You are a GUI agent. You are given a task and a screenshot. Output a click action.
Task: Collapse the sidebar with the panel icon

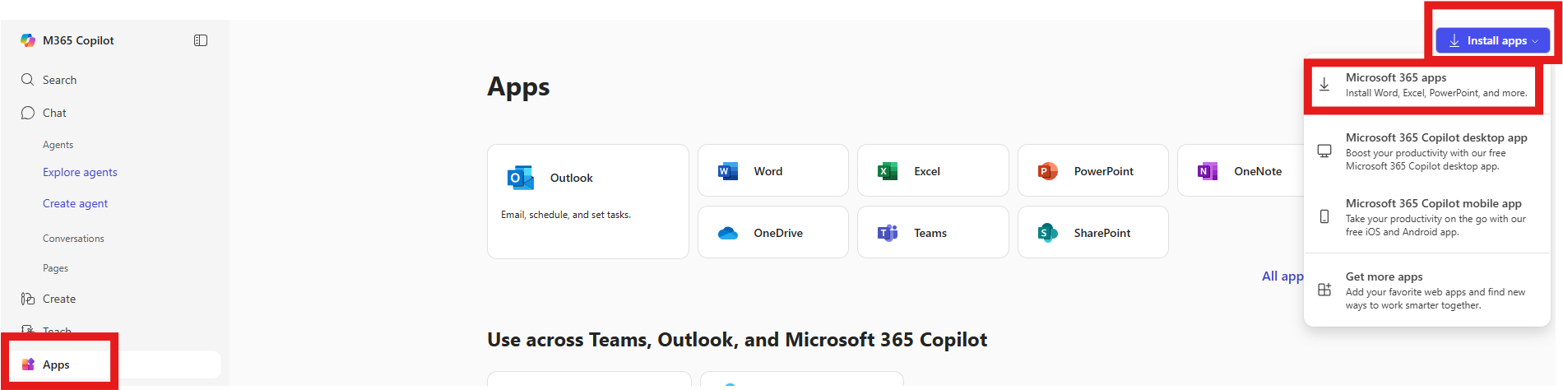tap(201, 40)
